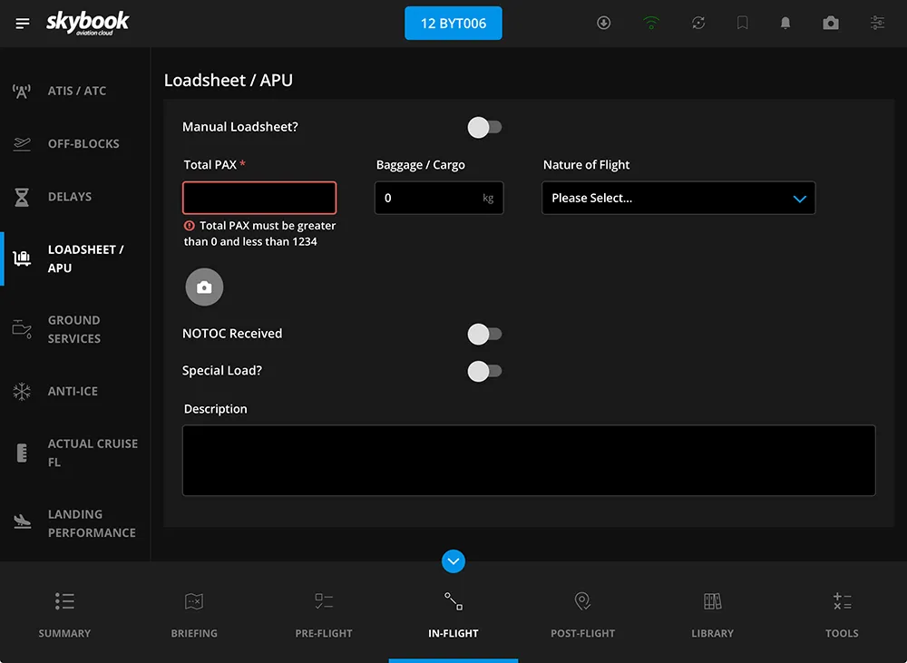Click the Total PAX error icon
Image resolution: width=907 pixels, height=663 pixels.
[190, 226]
